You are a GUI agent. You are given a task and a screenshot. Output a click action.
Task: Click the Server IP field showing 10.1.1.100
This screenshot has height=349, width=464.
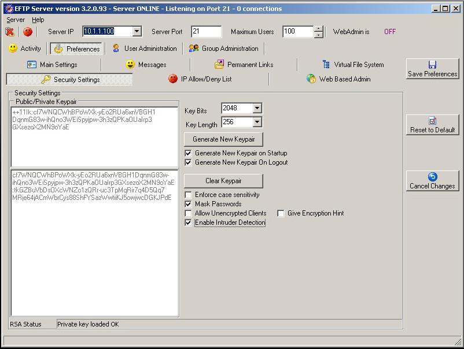[108, 31]
